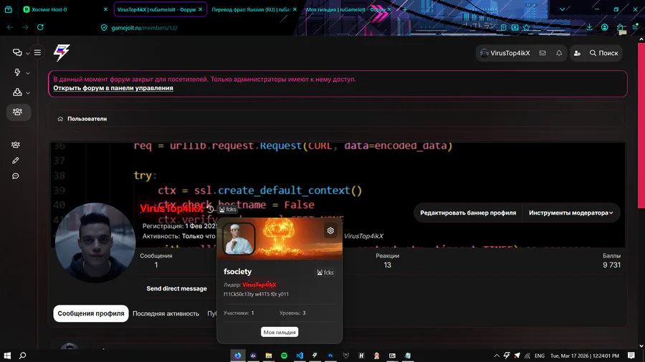Viewport: 645px width, 362px height.
Task: Go back with the browser back arrow
Action: [10, 27]
